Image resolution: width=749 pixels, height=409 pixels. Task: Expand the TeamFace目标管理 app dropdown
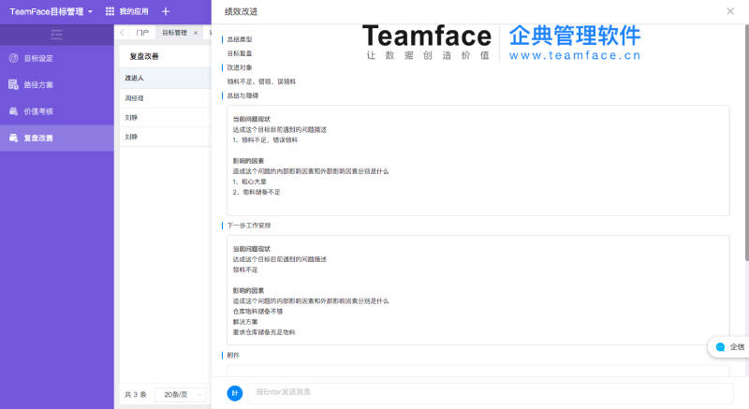[90, 11]
